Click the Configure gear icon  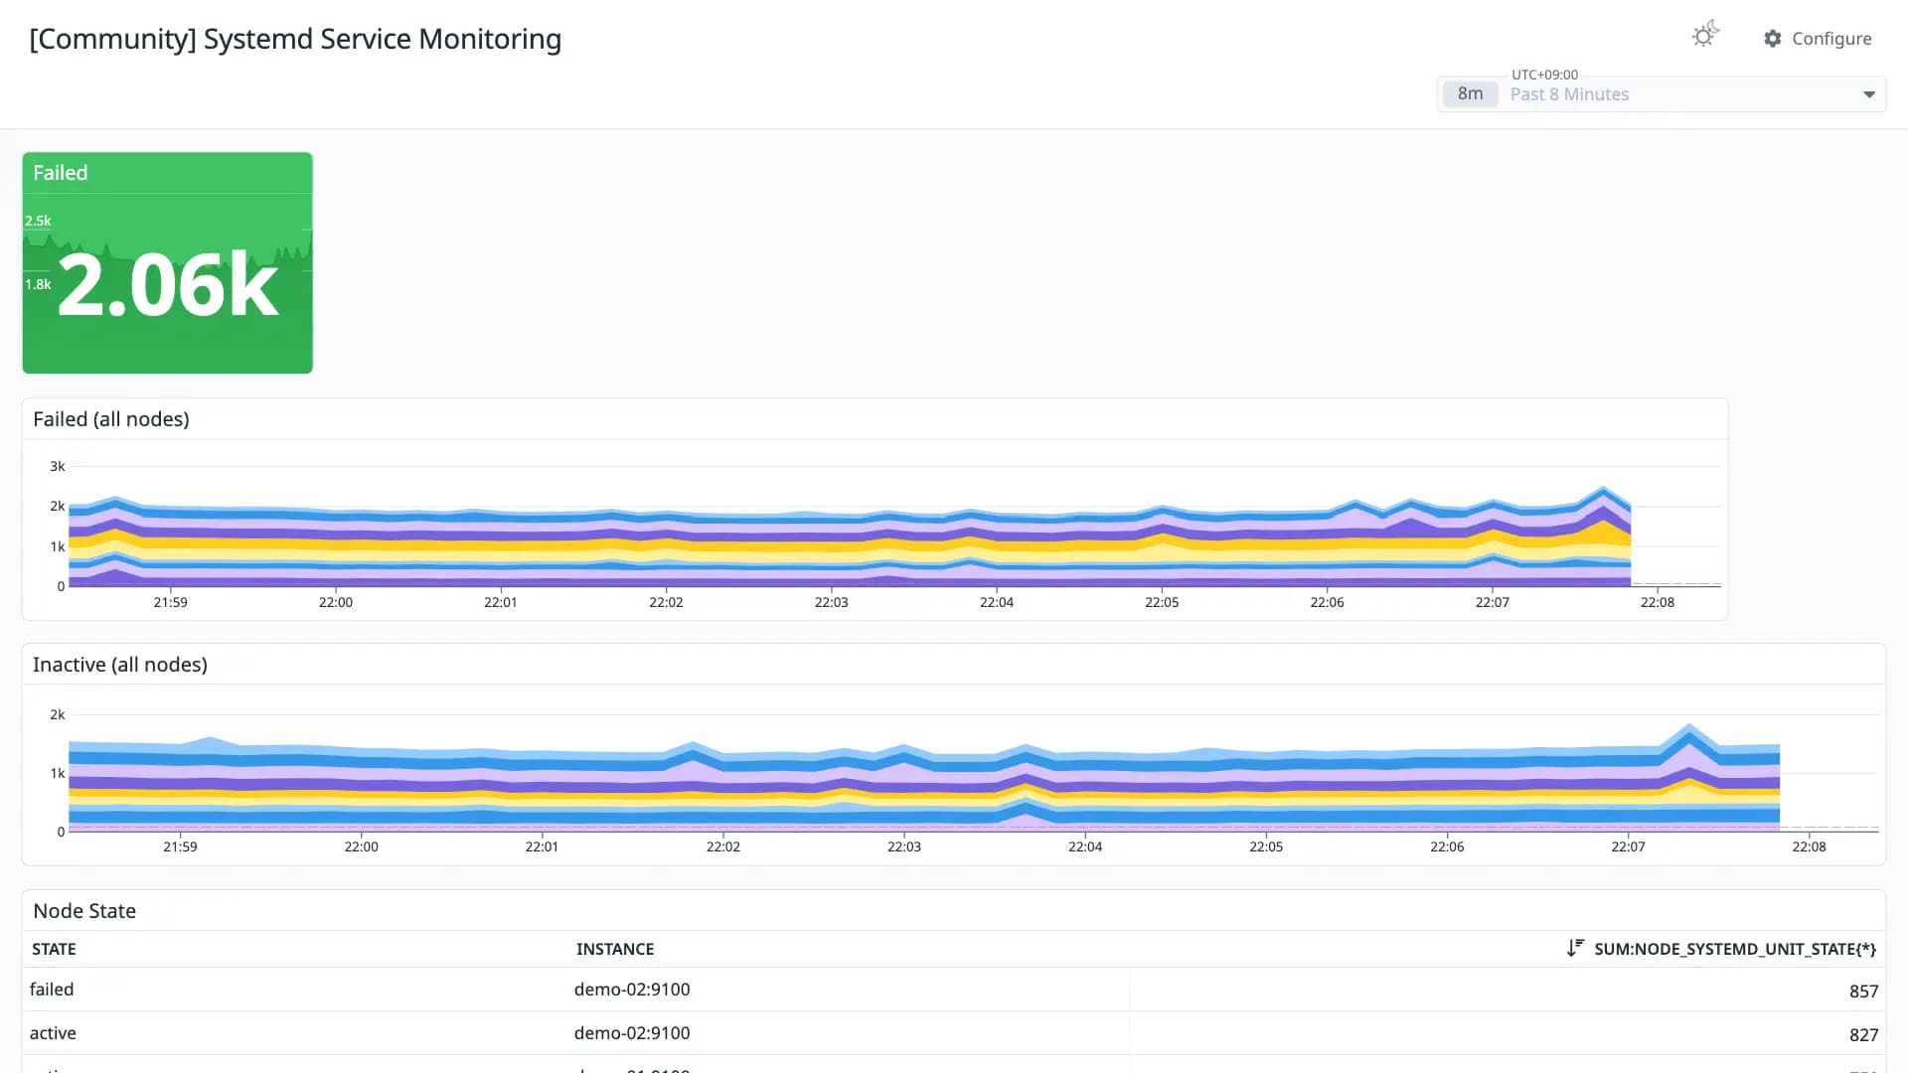tap(1773, 39)
